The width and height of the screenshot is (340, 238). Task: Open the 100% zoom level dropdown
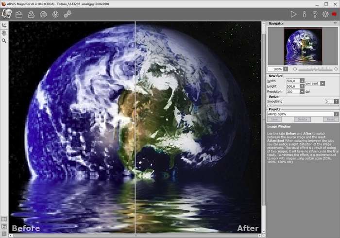click(286, 69)
